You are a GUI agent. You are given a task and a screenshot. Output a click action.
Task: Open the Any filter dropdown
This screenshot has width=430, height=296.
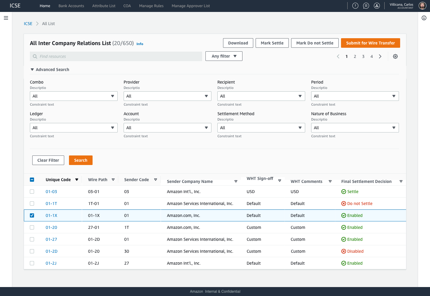(224, 56)
